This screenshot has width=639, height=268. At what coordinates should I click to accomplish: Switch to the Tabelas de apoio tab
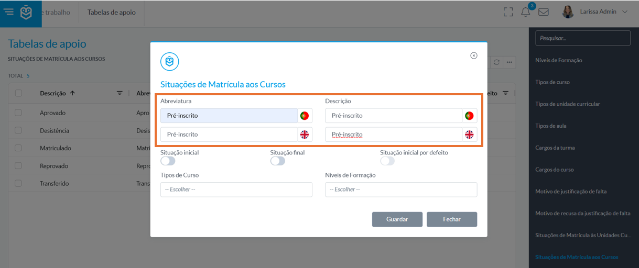[112, 12]
